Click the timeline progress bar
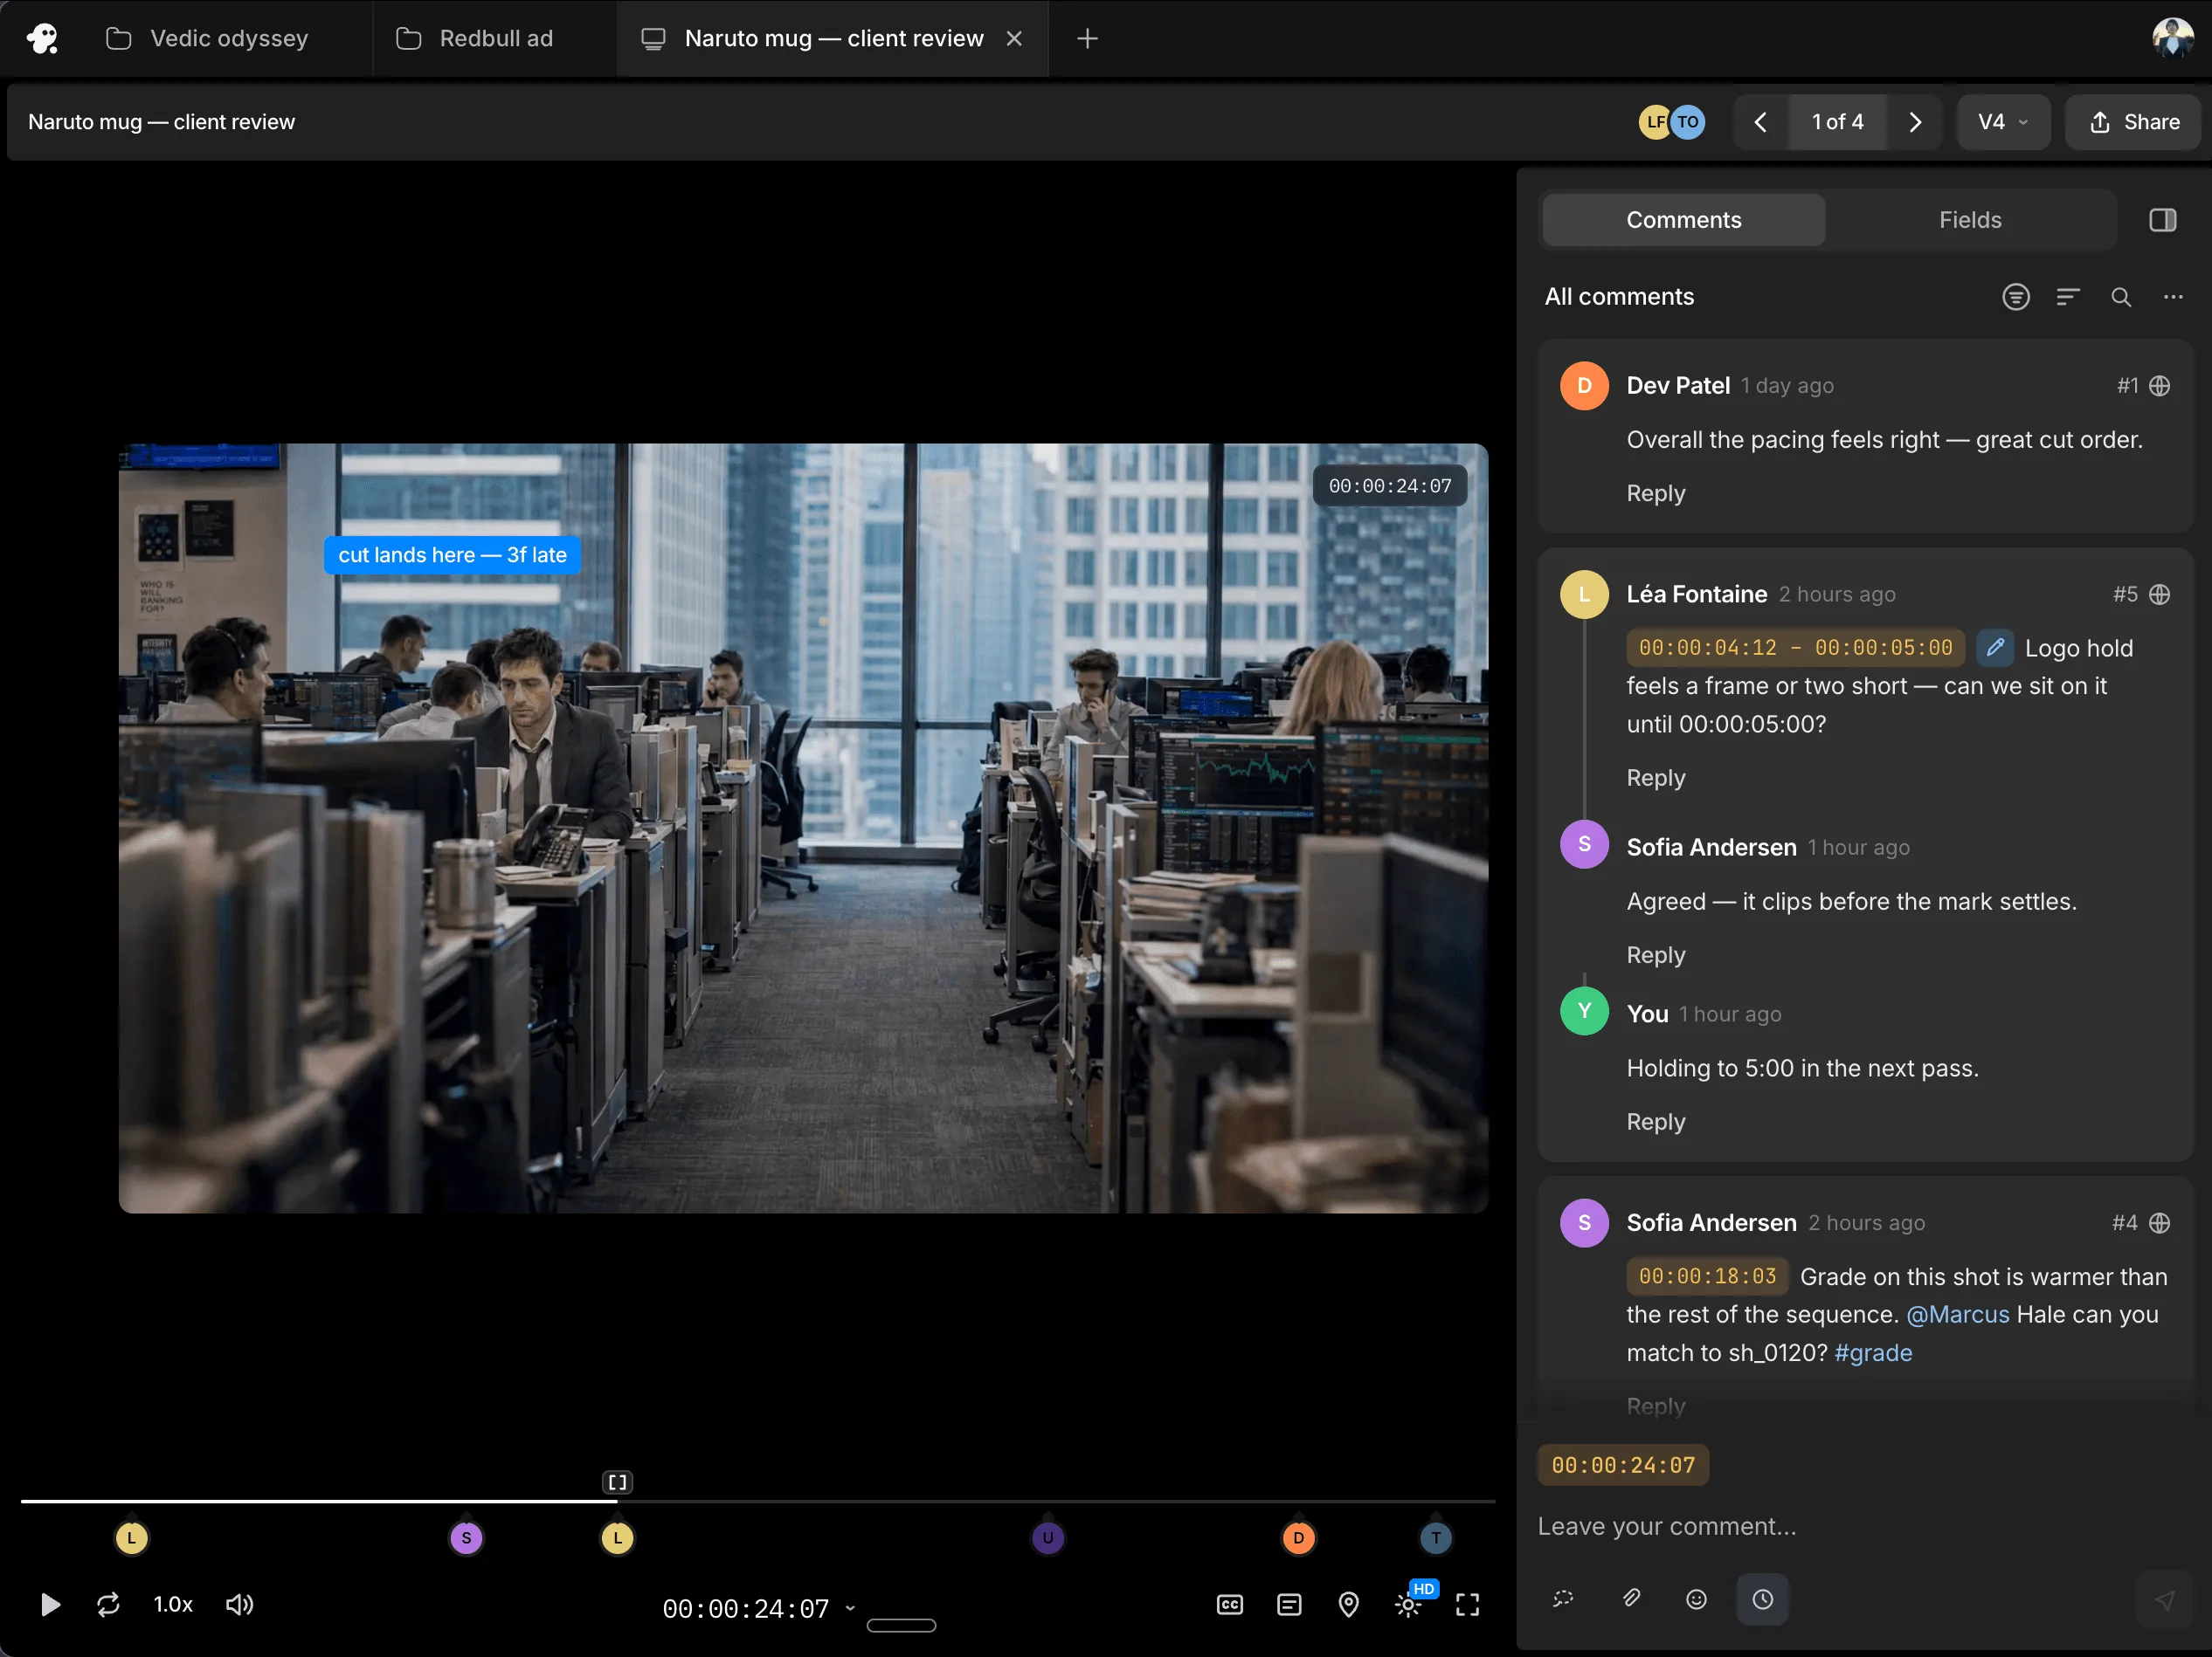2212x1657 pixels. tap(758, 1501)
